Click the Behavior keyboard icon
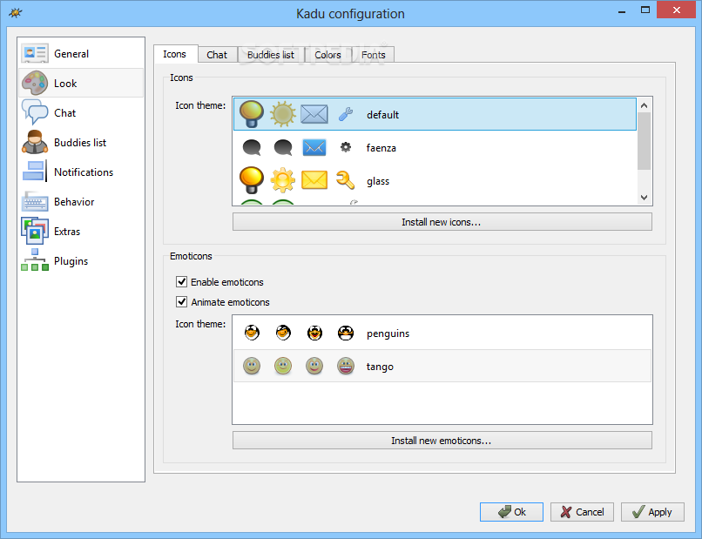The height and width of the screenshot is (539, 702). [35, 201]
